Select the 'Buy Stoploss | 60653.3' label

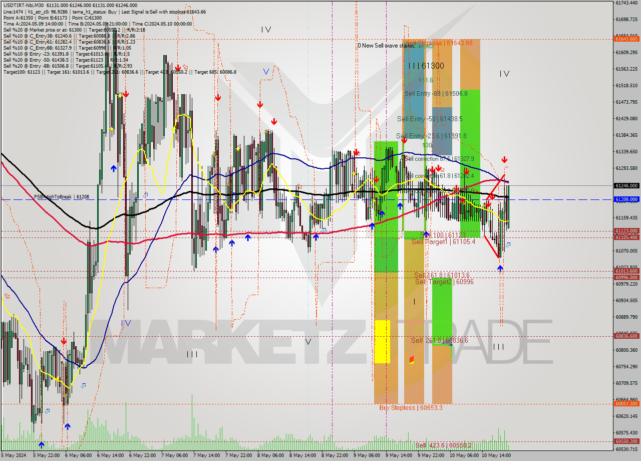pos(411,408)
